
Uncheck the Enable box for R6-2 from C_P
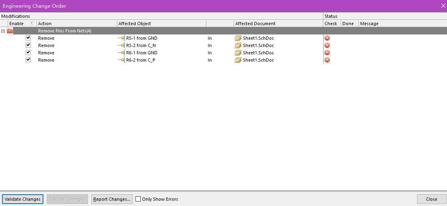28,60
